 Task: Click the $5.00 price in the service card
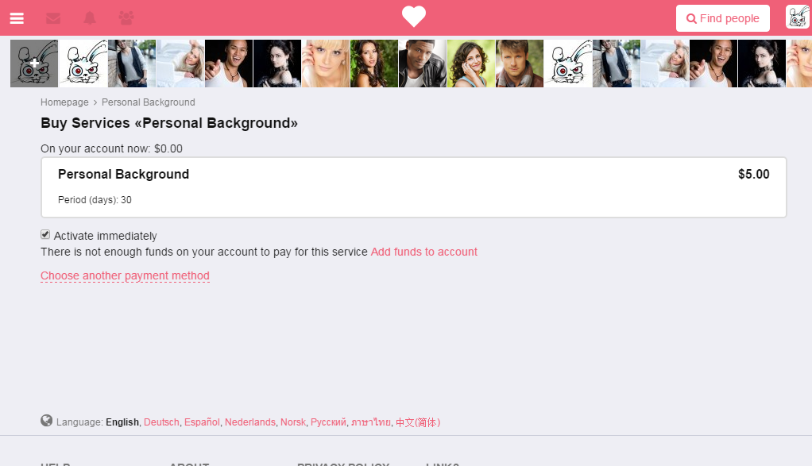[753, 175]
